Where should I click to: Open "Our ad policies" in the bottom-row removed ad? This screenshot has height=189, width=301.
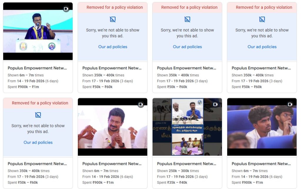38,142
